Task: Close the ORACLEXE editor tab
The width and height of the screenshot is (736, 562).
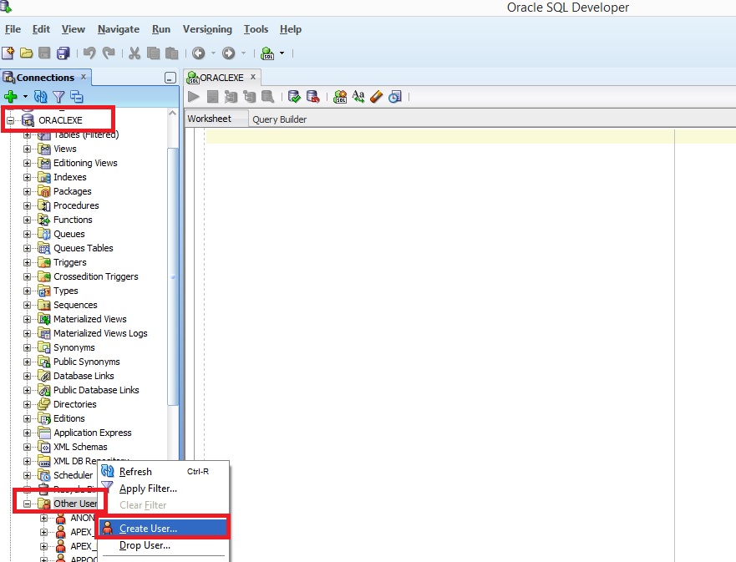Action: click(253, 77)
